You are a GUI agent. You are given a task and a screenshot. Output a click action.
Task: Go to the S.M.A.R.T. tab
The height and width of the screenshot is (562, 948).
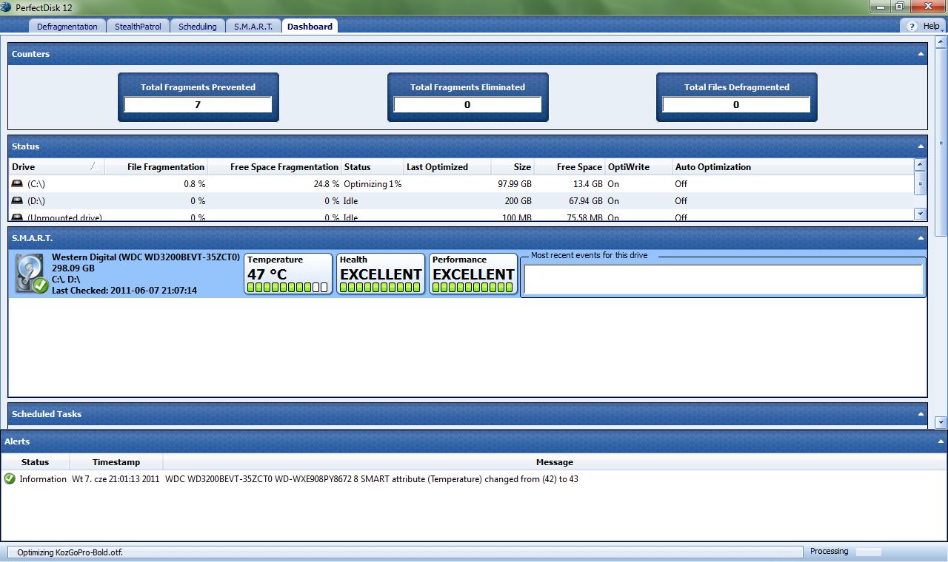[253, 27]
